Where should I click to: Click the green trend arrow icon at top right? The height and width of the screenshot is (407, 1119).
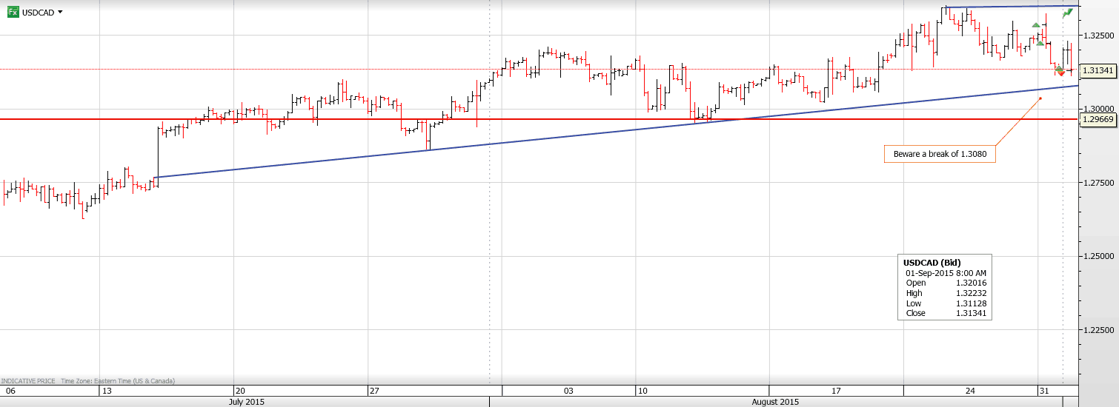[1068, 13]
